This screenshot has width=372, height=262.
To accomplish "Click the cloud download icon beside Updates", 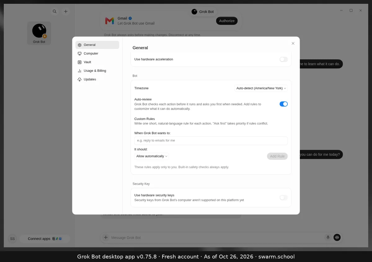I will [x=80, y=80].
